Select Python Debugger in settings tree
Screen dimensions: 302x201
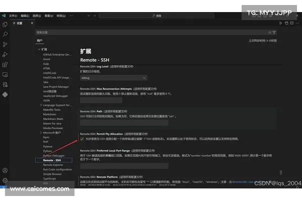point(54,156)
